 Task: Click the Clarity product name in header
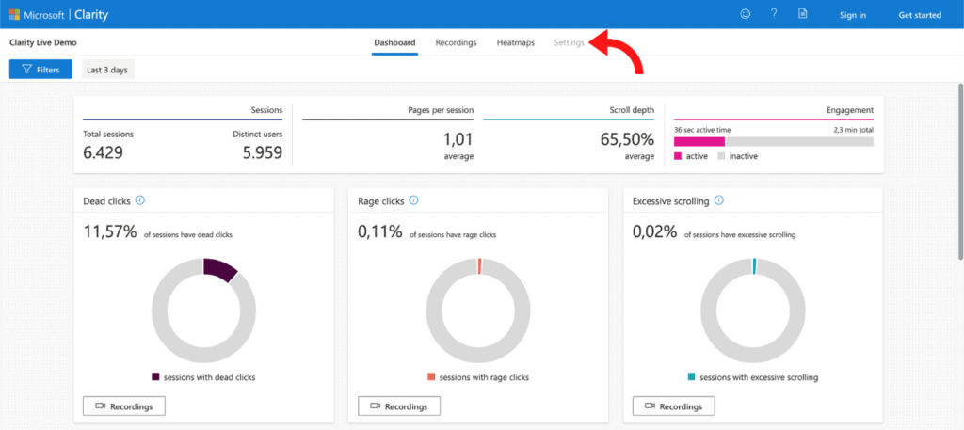[x=91, y=15]
